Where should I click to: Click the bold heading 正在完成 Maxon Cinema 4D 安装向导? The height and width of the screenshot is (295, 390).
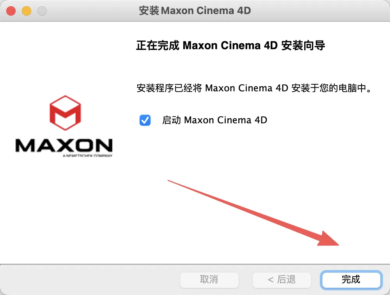point(230,46)
